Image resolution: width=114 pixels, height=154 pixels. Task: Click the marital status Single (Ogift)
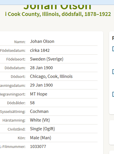(x=43, y=129)
